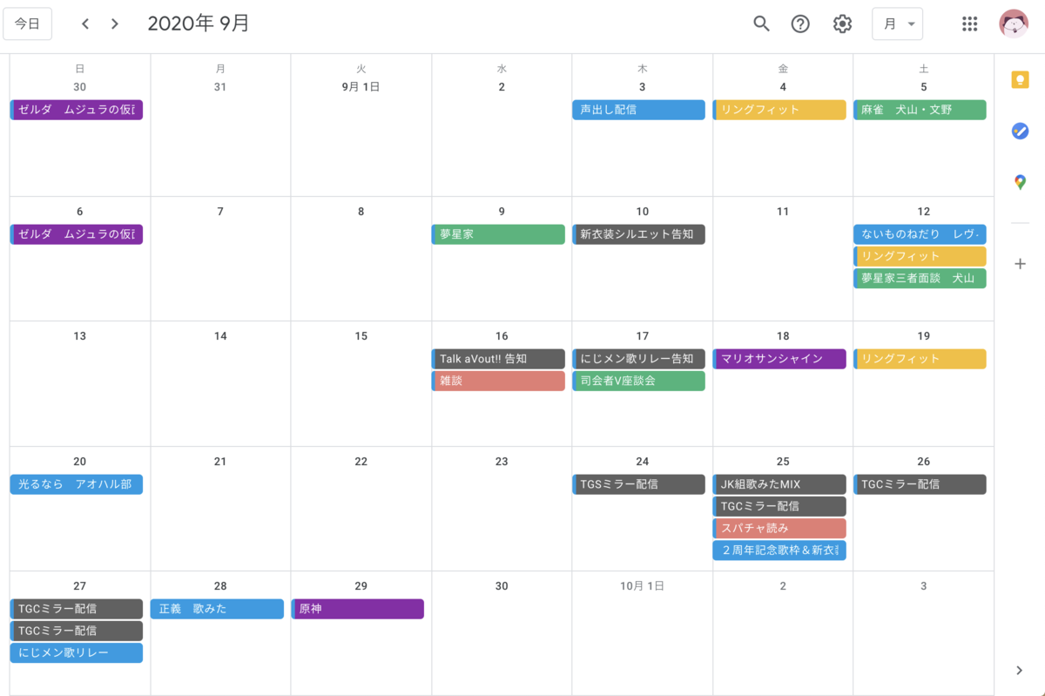
Task: Open the Talk aVout!! 告知 event
Action: (498, 359)
